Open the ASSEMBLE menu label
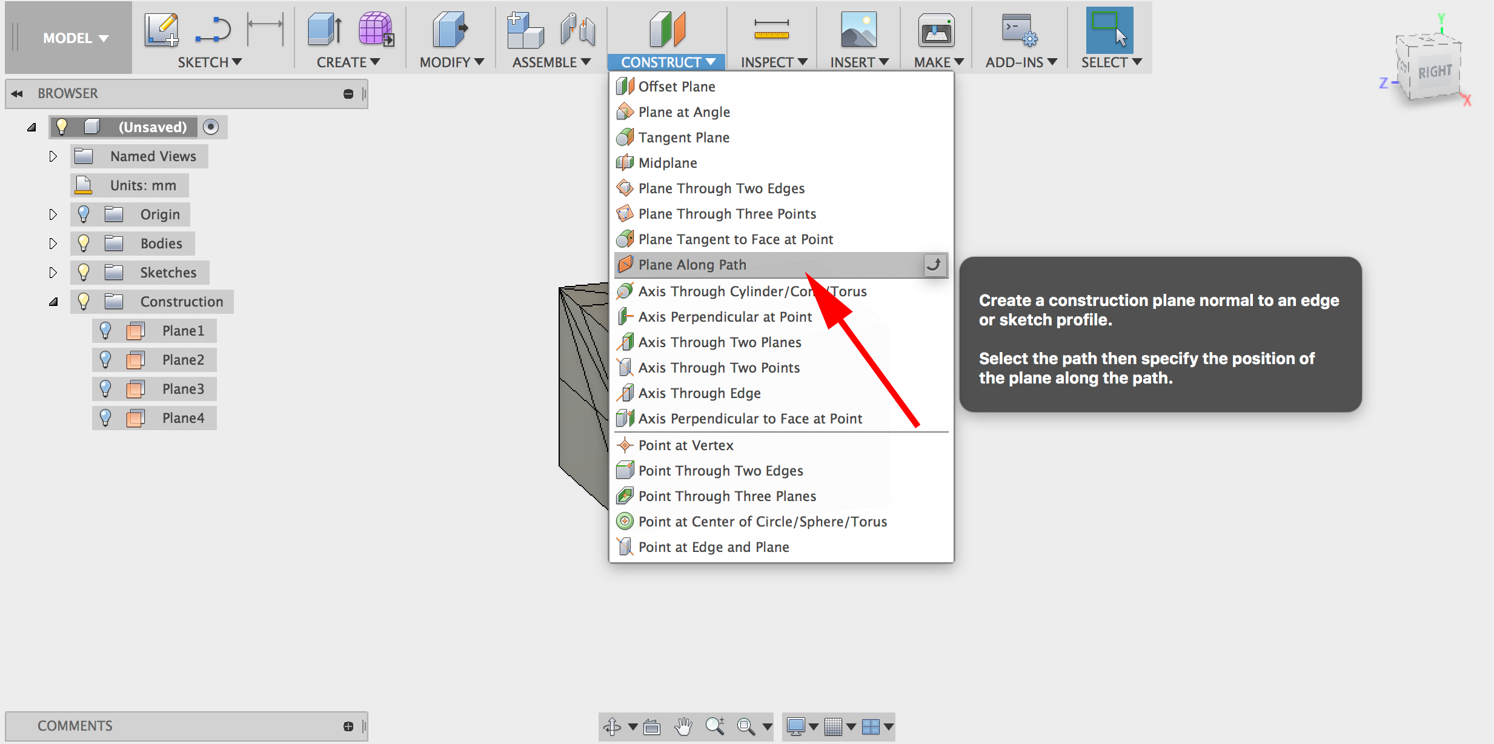The width and height of the screenshot is (1494, 744). tap(551, 62)
